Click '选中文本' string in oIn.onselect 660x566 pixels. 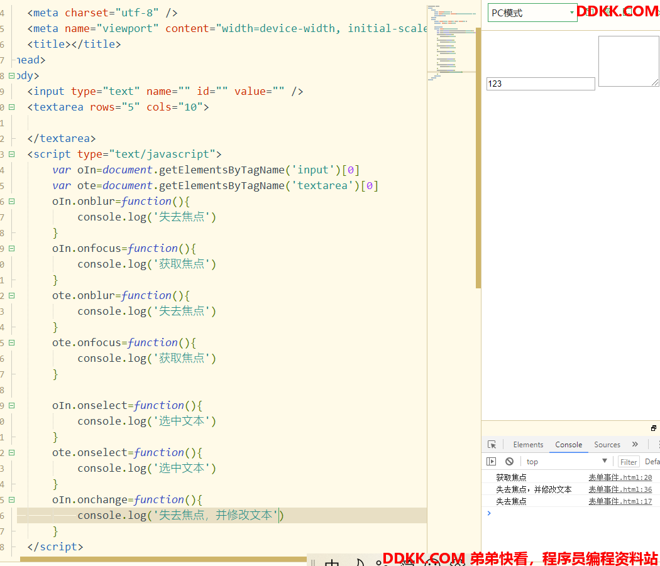[182, 422]
